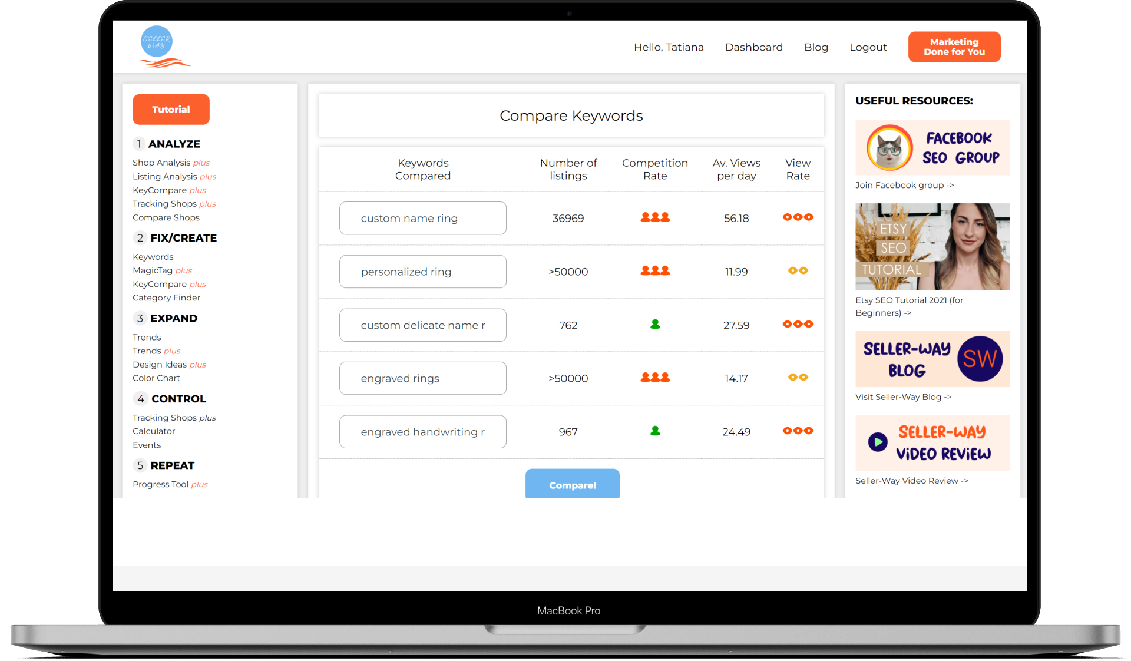Click view rate icons for engraved handwriting
This screenshot has height=661, width=1131.
tap(798, 431)
